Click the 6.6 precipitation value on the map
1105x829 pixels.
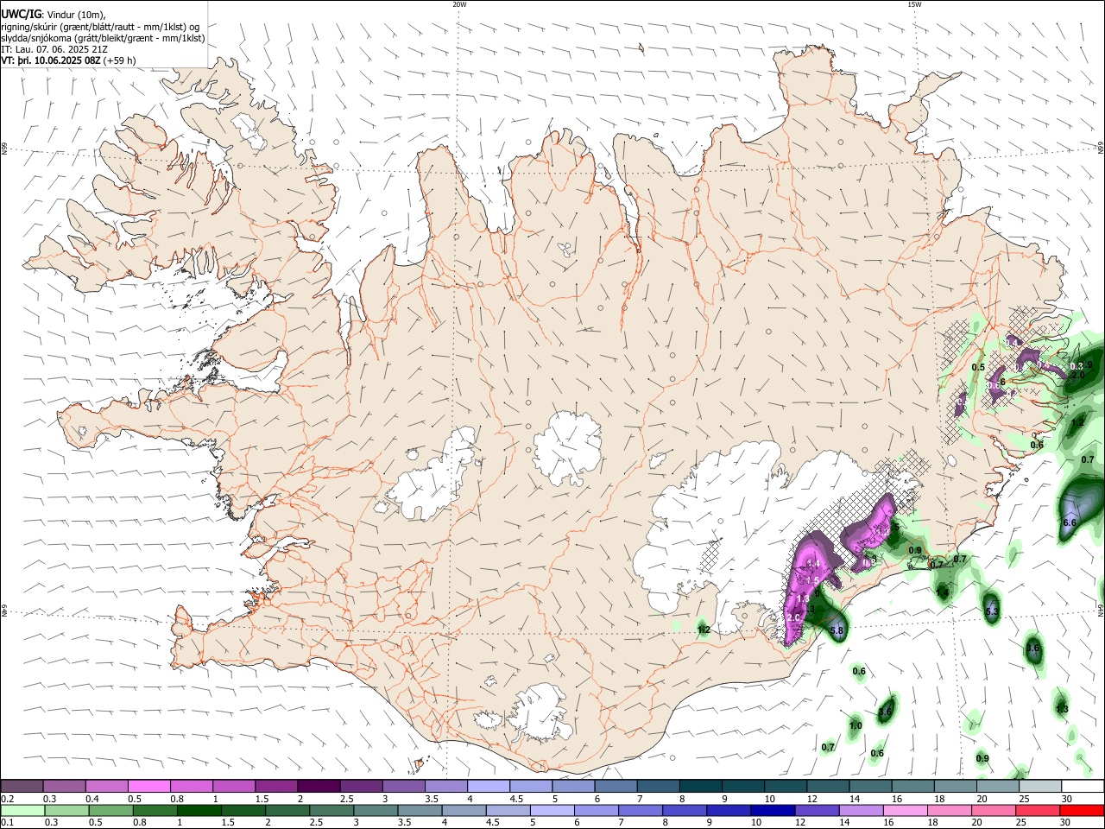tap(1069, 523)
